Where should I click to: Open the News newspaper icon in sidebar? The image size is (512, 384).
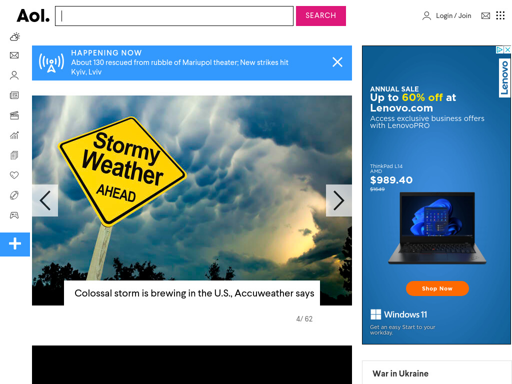(14, 95)
